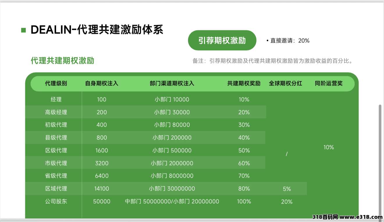The height and width of the screenshot is (222, 384).
Task: Click the value 1600 in the 区级代理 row
Action: [102, 150]
